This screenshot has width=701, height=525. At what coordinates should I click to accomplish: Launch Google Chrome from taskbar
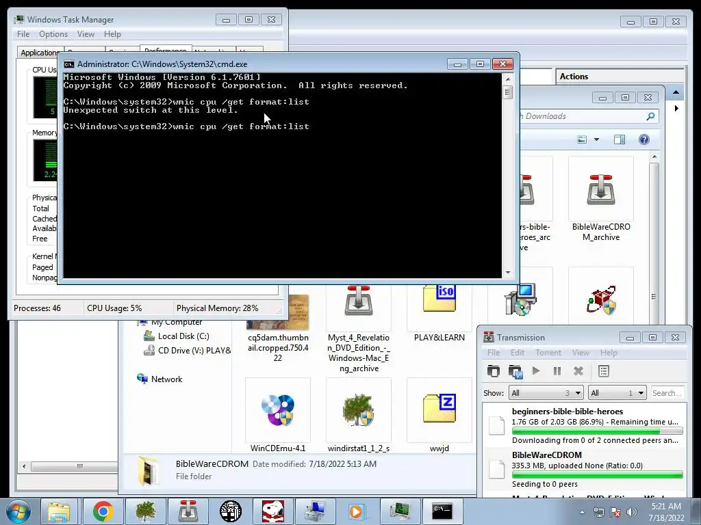click(103, 511)
